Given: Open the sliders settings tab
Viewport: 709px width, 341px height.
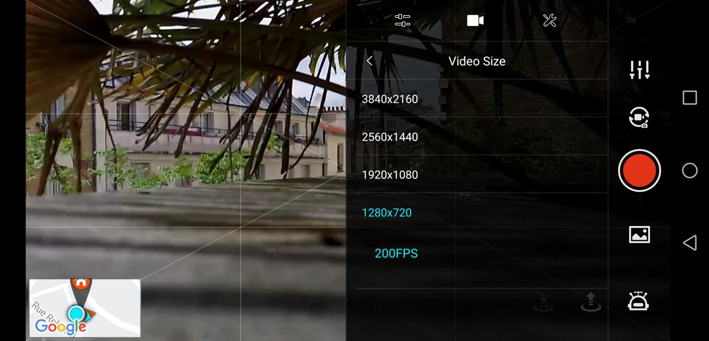Looking at the screenshot, I should tap(402, 21).
